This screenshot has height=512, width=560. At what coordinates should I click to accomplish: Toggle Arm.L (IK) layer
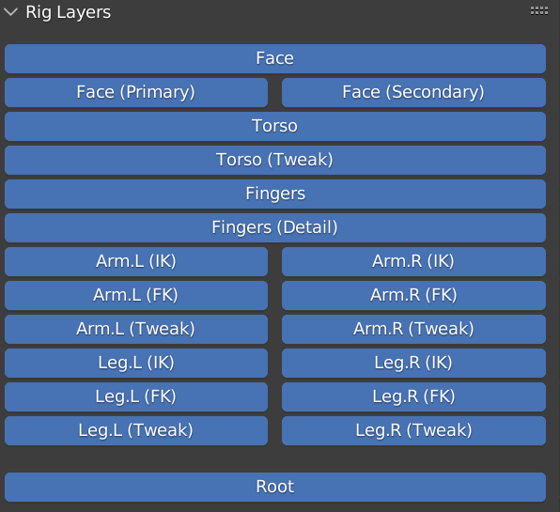[136, 261]
